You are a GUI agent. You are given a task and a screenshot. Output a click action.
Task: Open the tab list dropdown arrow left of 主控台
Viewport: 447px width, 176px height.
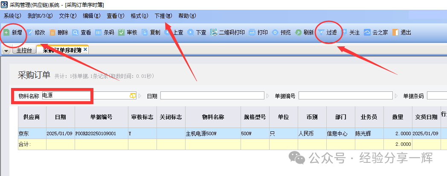[6, 51]
